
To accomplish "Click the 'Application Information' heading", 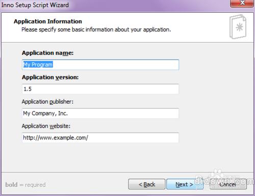I will tap(48, 21).
